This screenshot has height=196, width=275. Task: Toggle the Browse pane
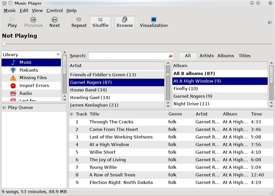(125, 22)
